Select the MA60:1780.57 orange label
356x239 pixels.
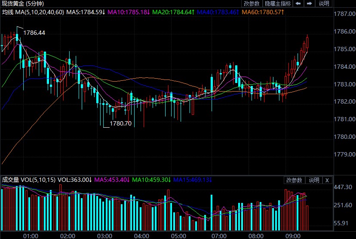263,12
